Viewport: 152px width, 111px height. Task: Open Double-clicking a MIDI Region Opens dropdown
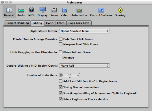click(x=84, y=66)
